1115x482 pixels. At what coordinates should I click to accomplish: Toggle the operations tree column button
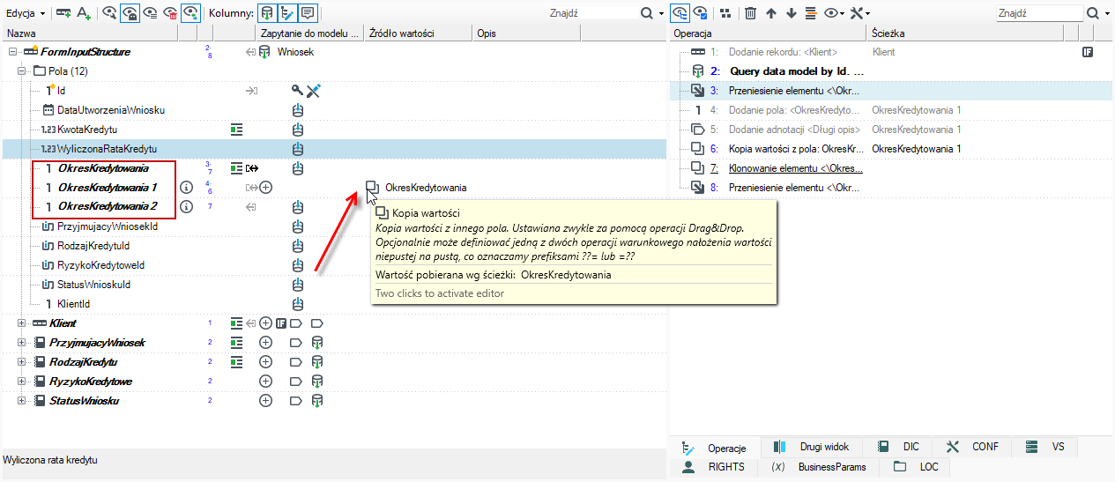coord(288,13)
